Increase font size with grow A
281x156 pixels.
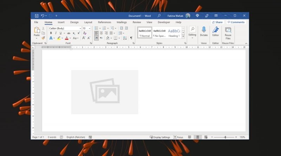84,38
